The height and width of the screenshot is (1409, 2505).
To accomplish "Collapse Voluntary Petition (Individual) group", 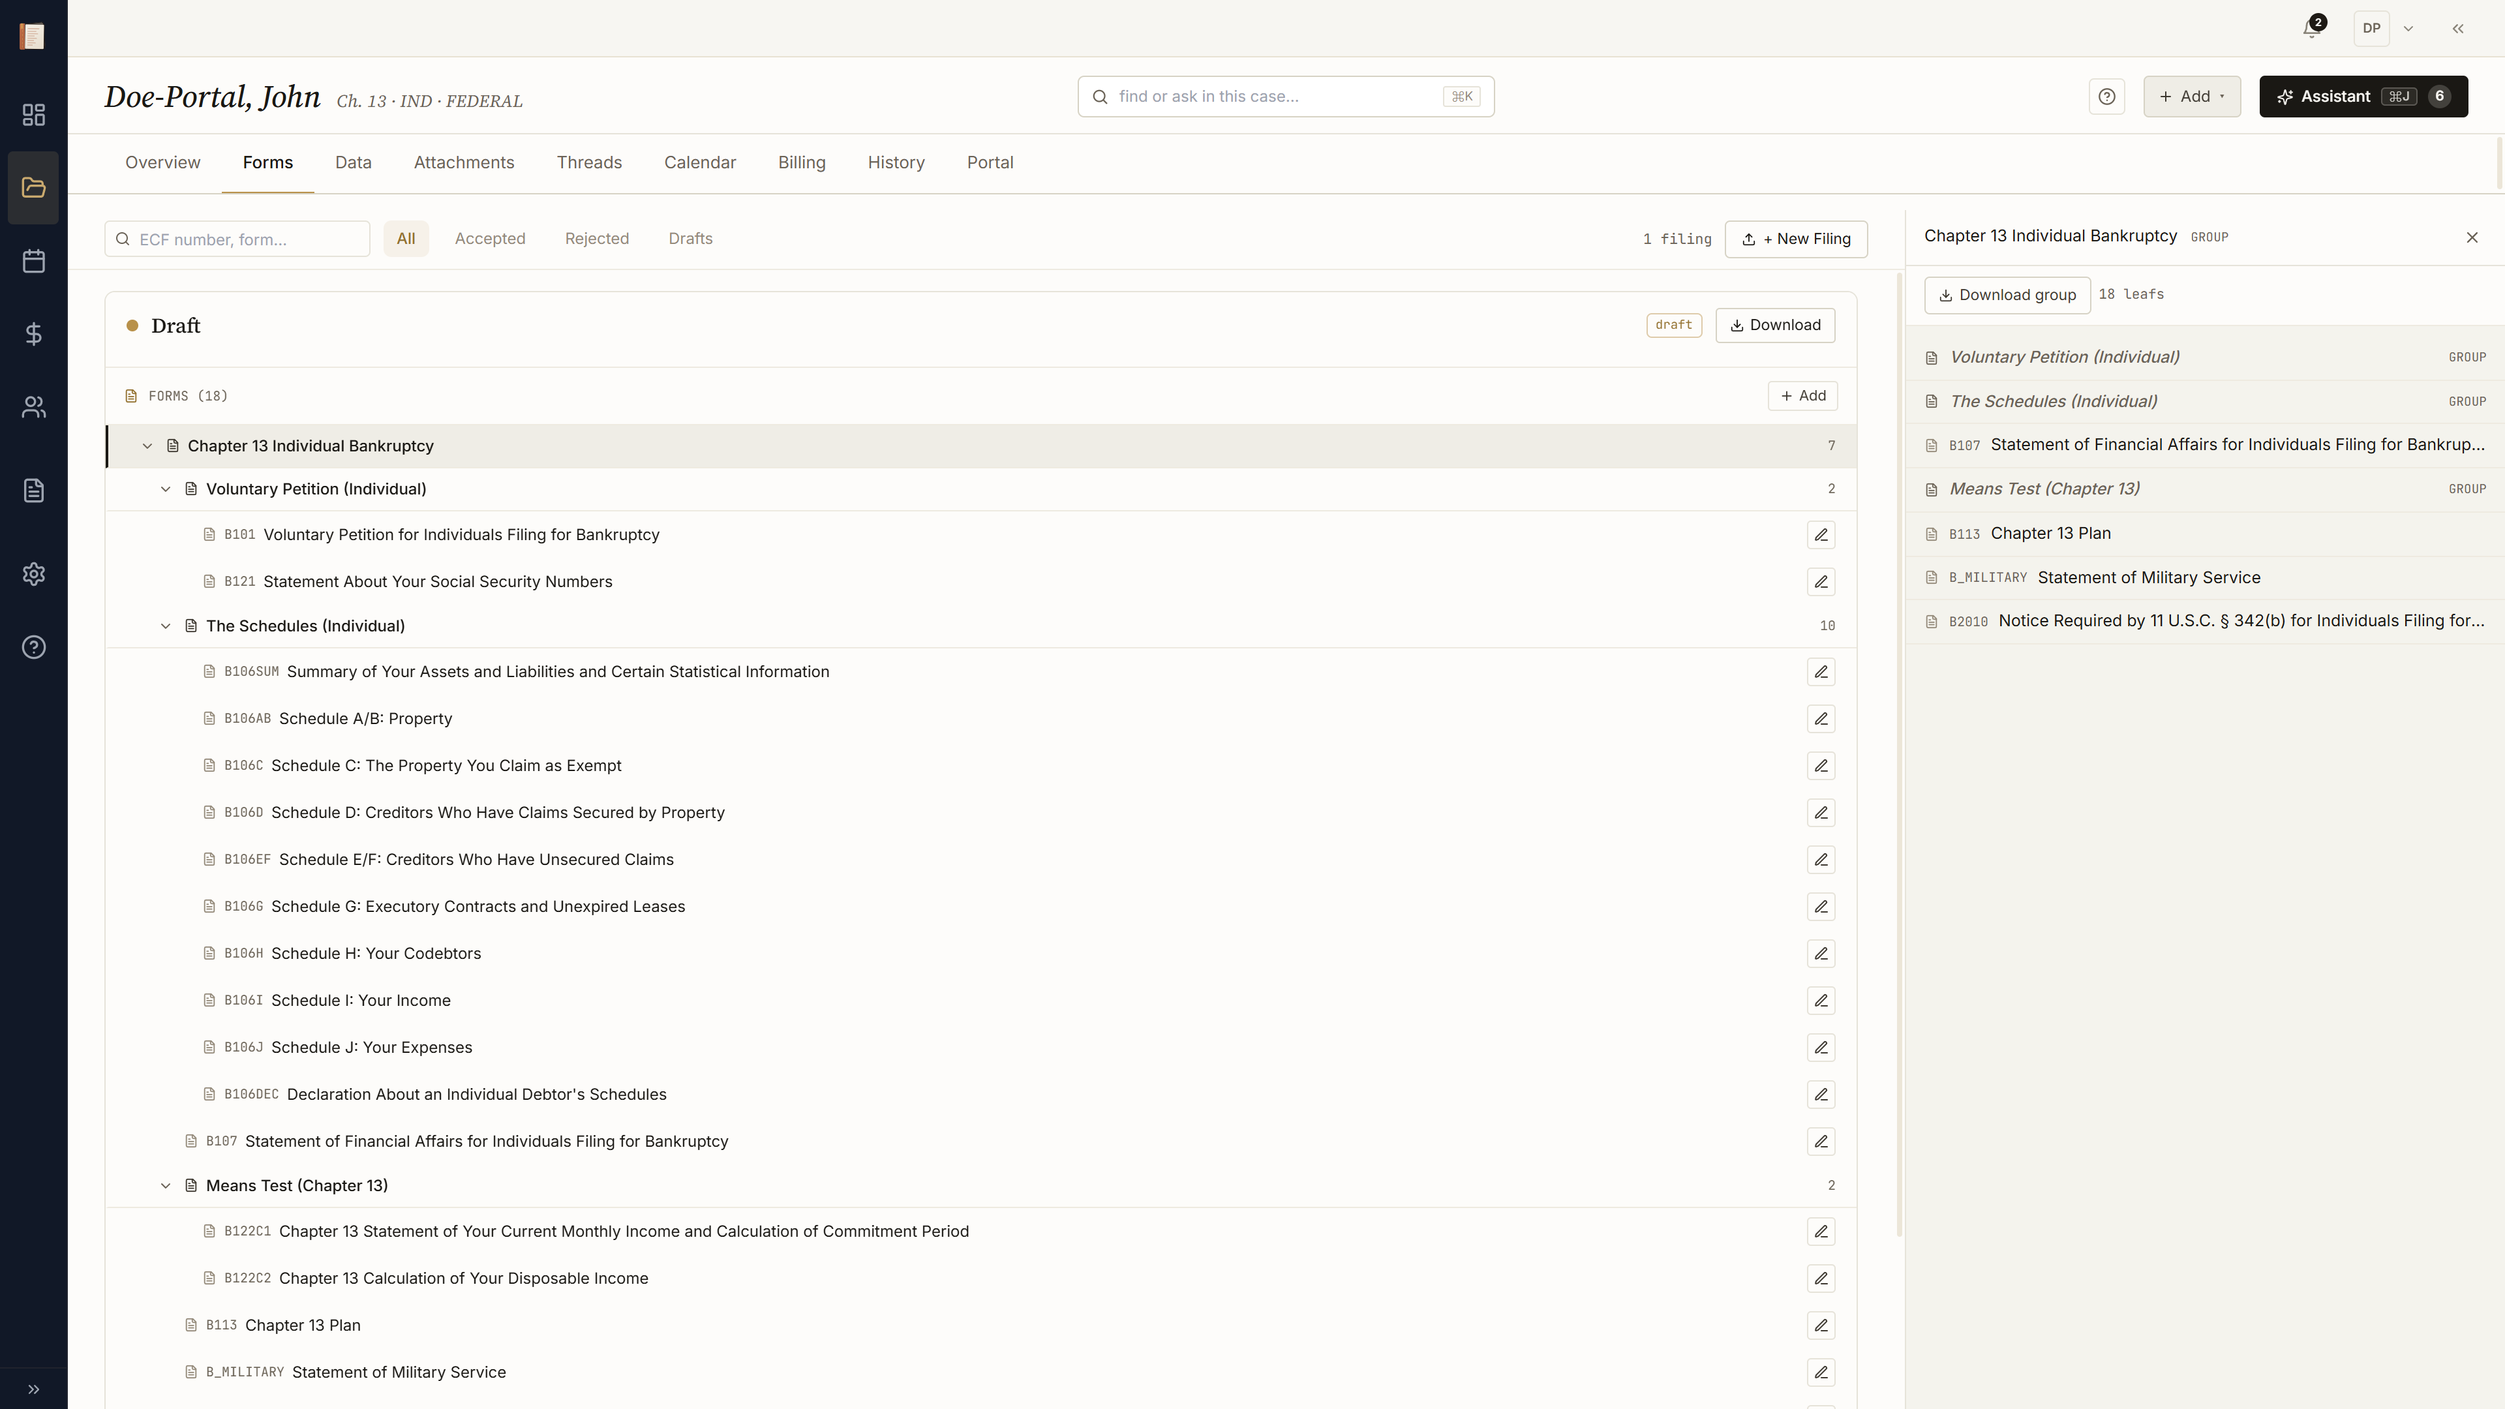I will coord(165,489).
